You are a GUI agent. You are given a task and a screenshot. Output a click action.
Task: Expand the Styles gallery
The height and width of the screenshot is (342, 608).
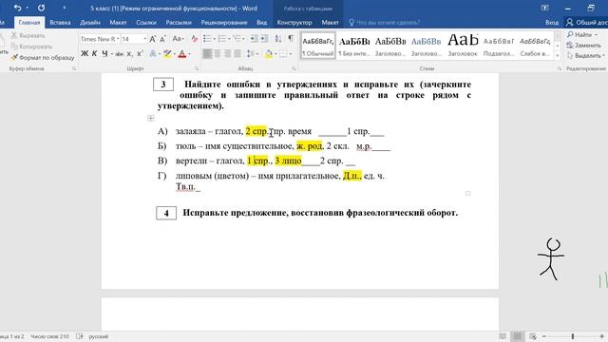tap(558, 55)
